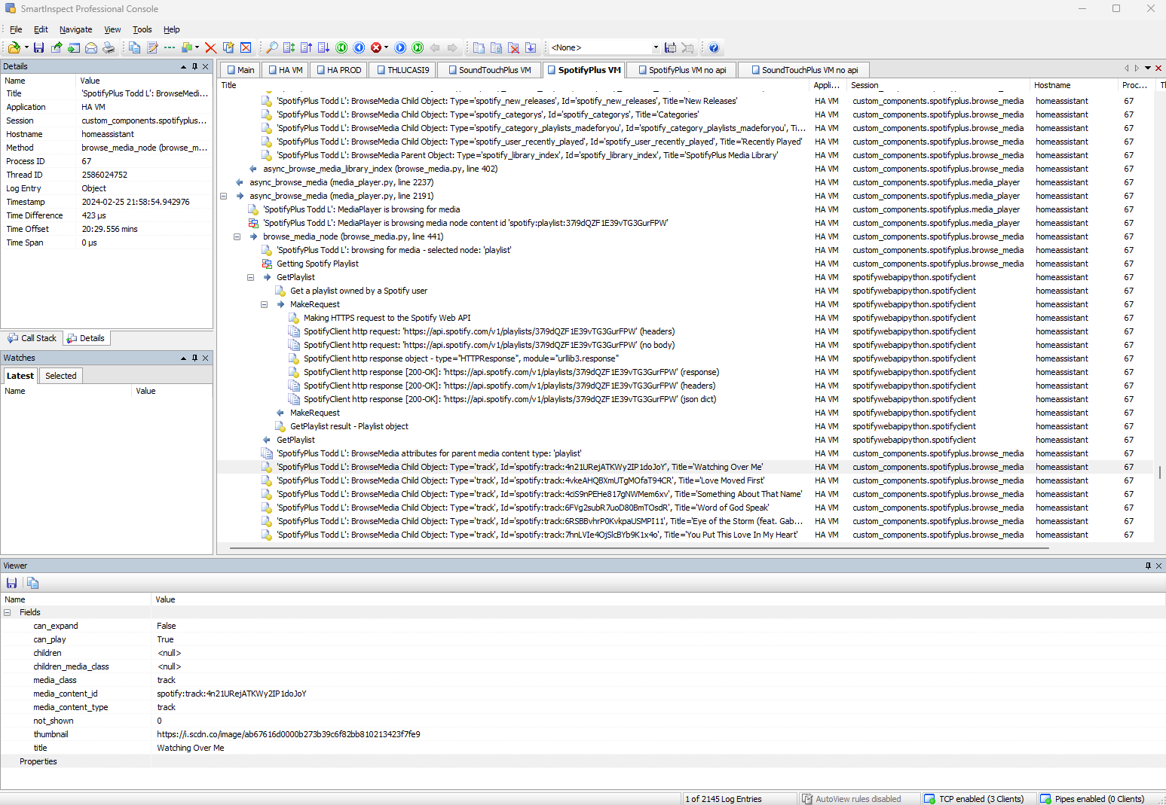This screenshot has width=1166, height=805.
Task: Click the thumbnail URL value in Viewer
Action: [x=289, y=734]
